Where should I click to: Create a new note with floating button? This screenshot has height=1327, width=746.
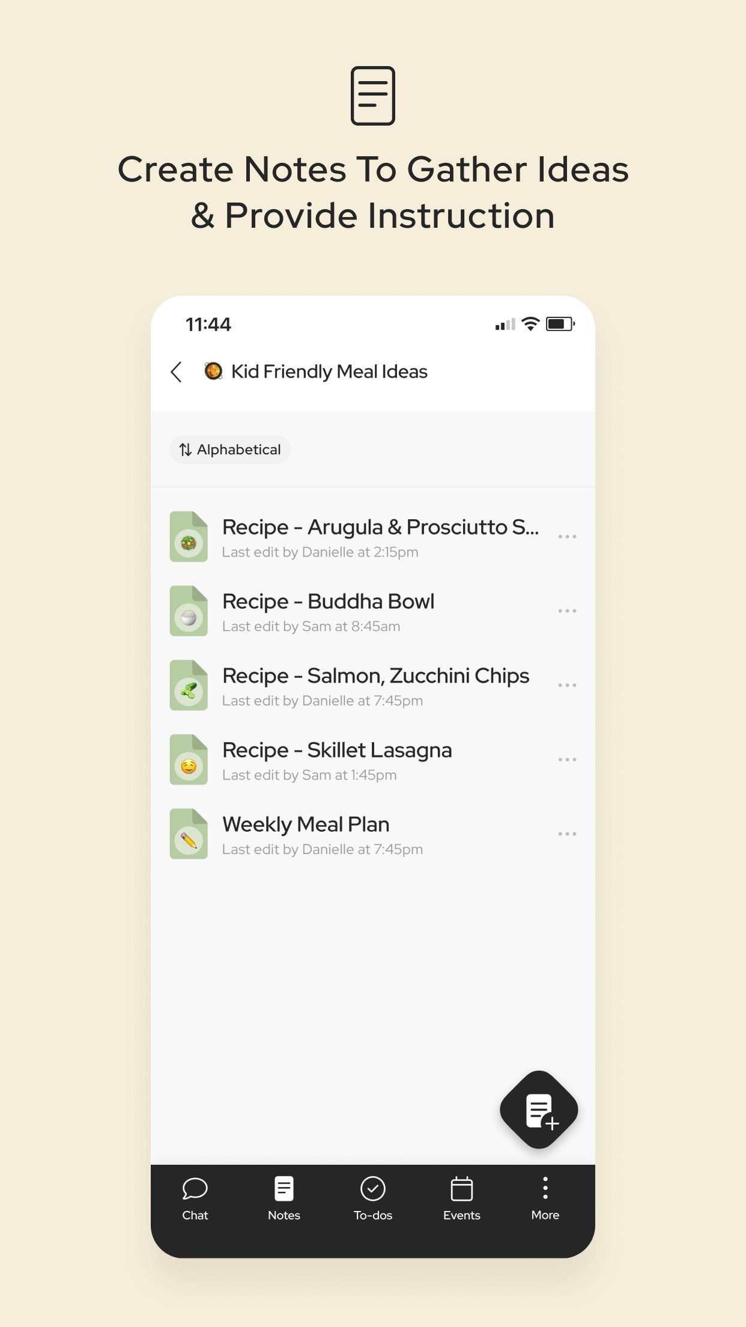tap(539, 1109)
